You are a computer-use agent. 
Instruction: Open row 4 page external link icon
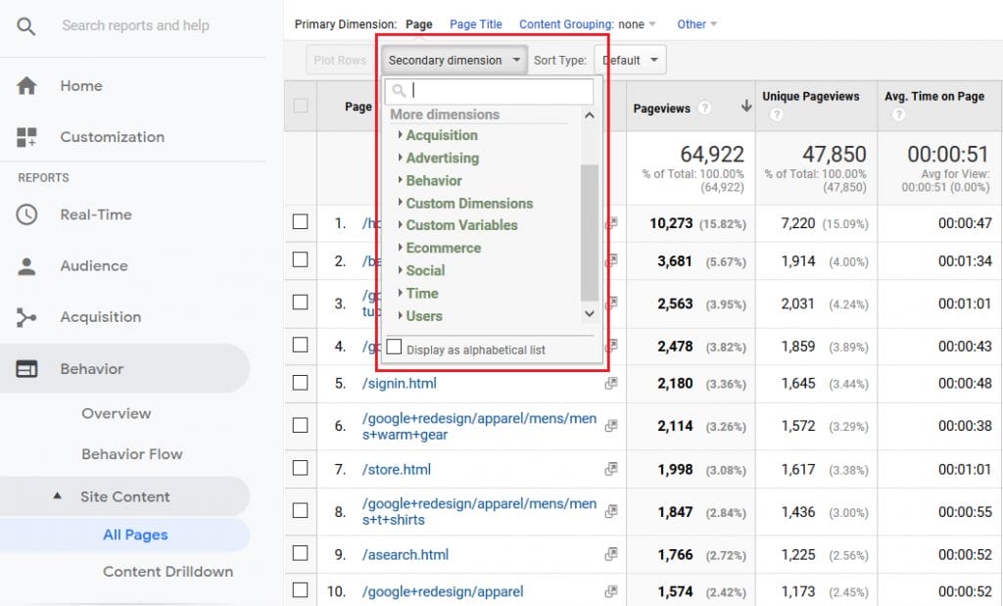tap(612, 346)
